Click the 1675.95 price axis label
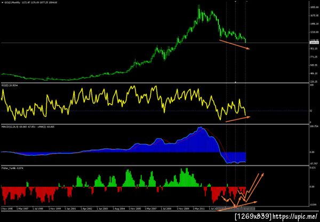Image resolution: width=320 pixels, height=222 pixels. coord(314,15)
